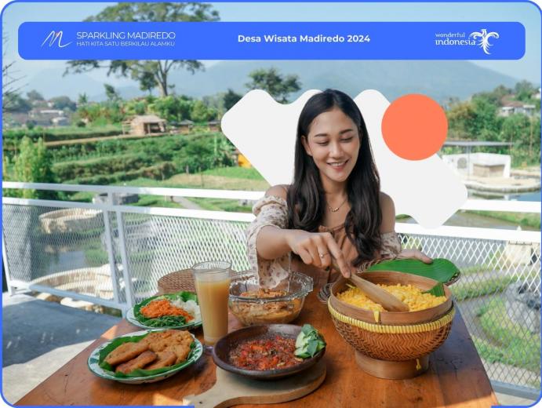The width and height of the screenshot is (542, 408).
Task: Click the SPARKLING MADIREDO heading text
Action: pyautogui.click(x=125, y=35)
